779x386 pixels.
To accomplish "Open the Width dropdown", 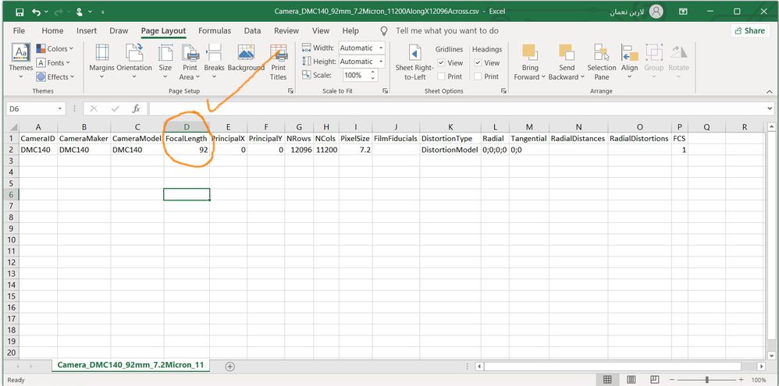I will (x=381, y=48).
